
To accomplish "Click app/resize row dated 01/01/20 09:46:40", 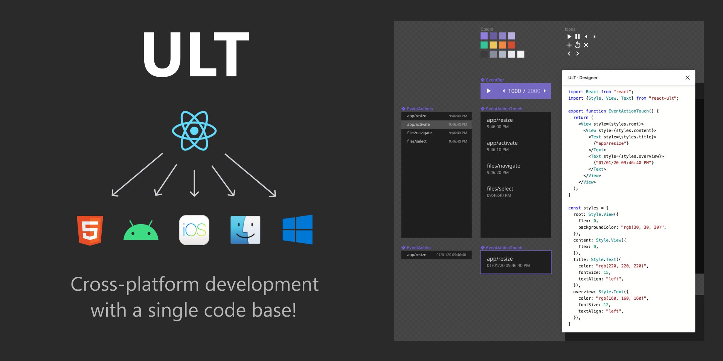I will 436,255.
